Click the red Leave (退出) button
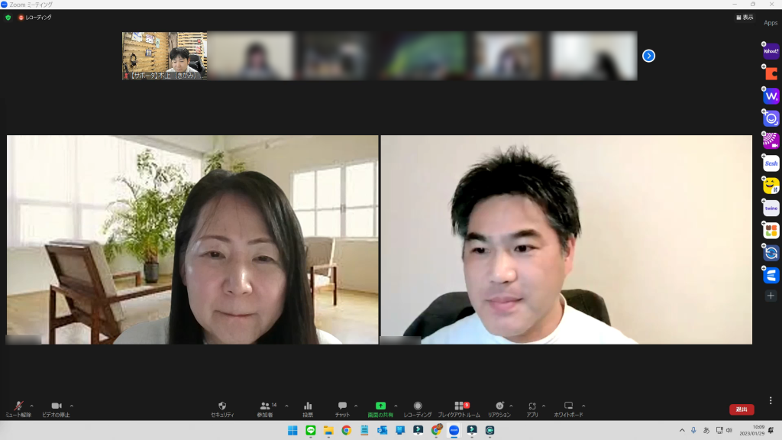Screen dimensions: 782x440 pyautogui.click(x=742, y=409)
